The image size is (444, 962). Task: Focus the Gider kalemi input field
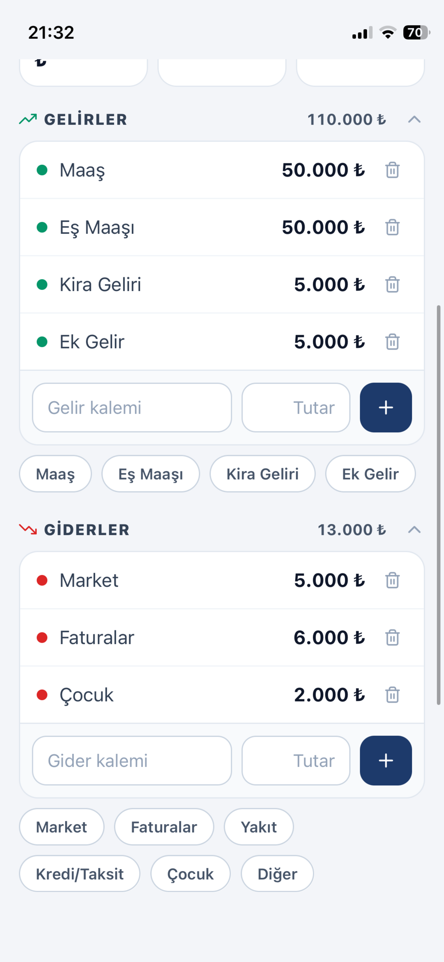coord(132,761)
